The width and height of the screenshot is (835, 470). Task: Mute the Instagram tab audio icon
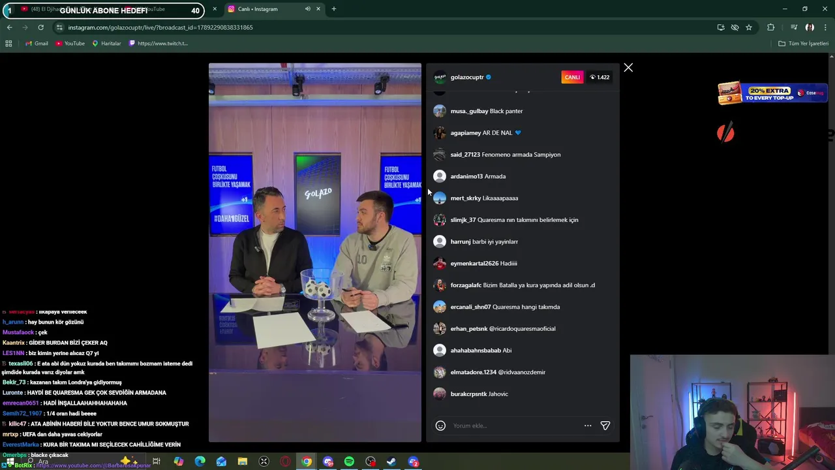coord(307,9)
